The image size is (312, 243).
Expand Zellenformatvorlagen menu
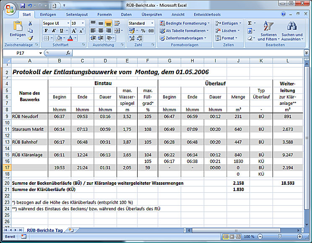[x=183, y=38]
